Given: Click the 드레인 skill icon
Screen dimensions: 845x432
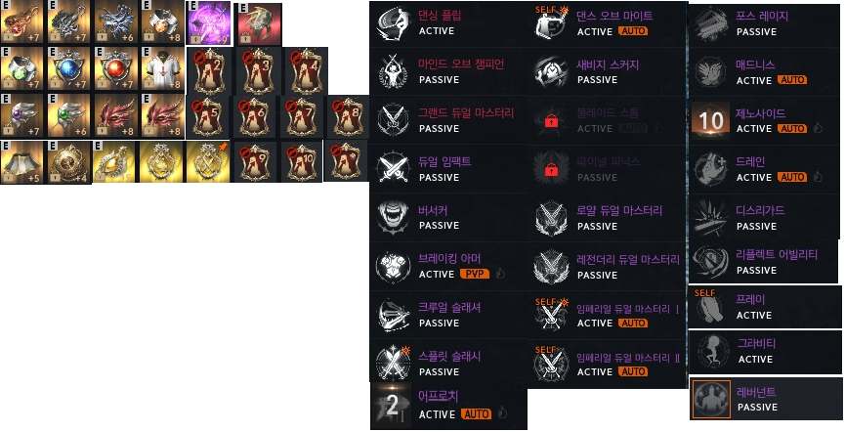Looking at the screenshot, I should [711, 169].
